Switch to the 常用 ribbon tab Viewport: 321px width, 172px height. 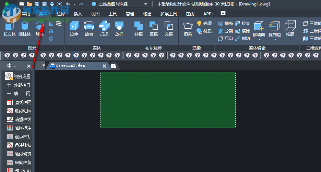pyautogui.click(x=26, y=14)
